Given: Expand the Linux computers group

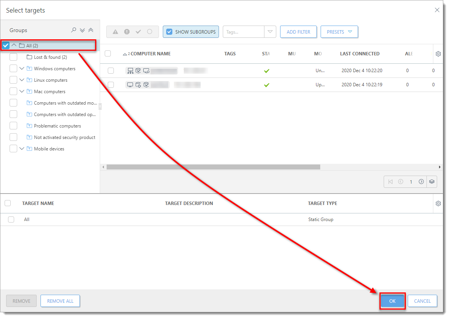Looking at the screenshot, I should point(22,80).
